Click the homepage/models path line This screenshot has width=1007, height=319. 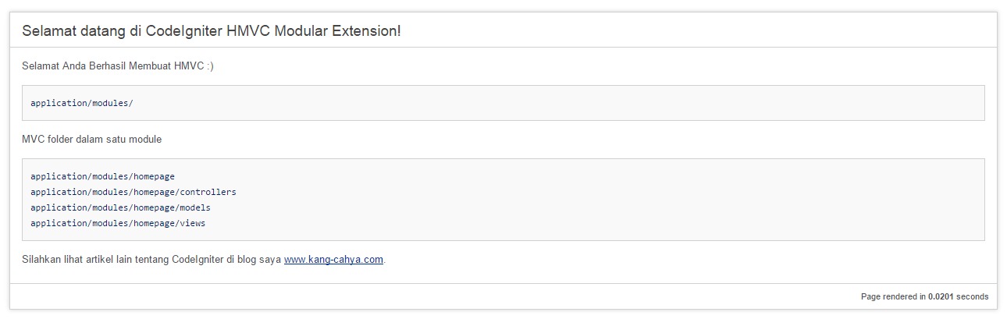[x=120, y=207]
